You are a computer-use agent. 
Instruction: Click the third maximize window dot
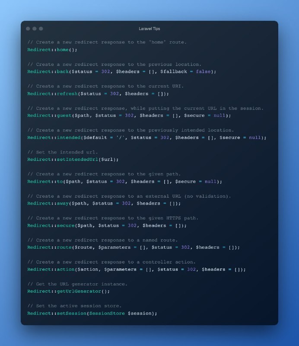(41, 29)
